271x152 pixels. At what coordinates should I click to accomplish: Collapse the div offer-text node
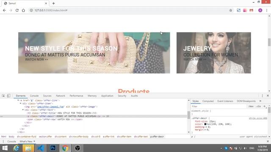coord(23,110)
